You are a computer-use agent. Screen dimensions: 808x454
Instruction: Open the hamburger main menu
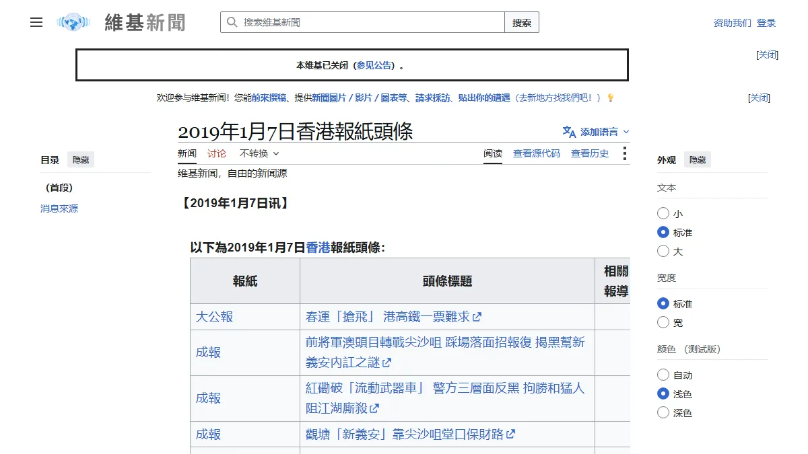point(36,22)
